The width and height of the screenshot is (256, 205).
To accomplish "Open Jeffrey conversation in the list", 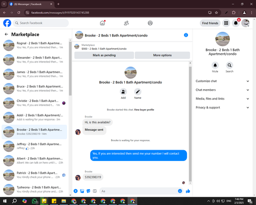I will tap(34, 146).
